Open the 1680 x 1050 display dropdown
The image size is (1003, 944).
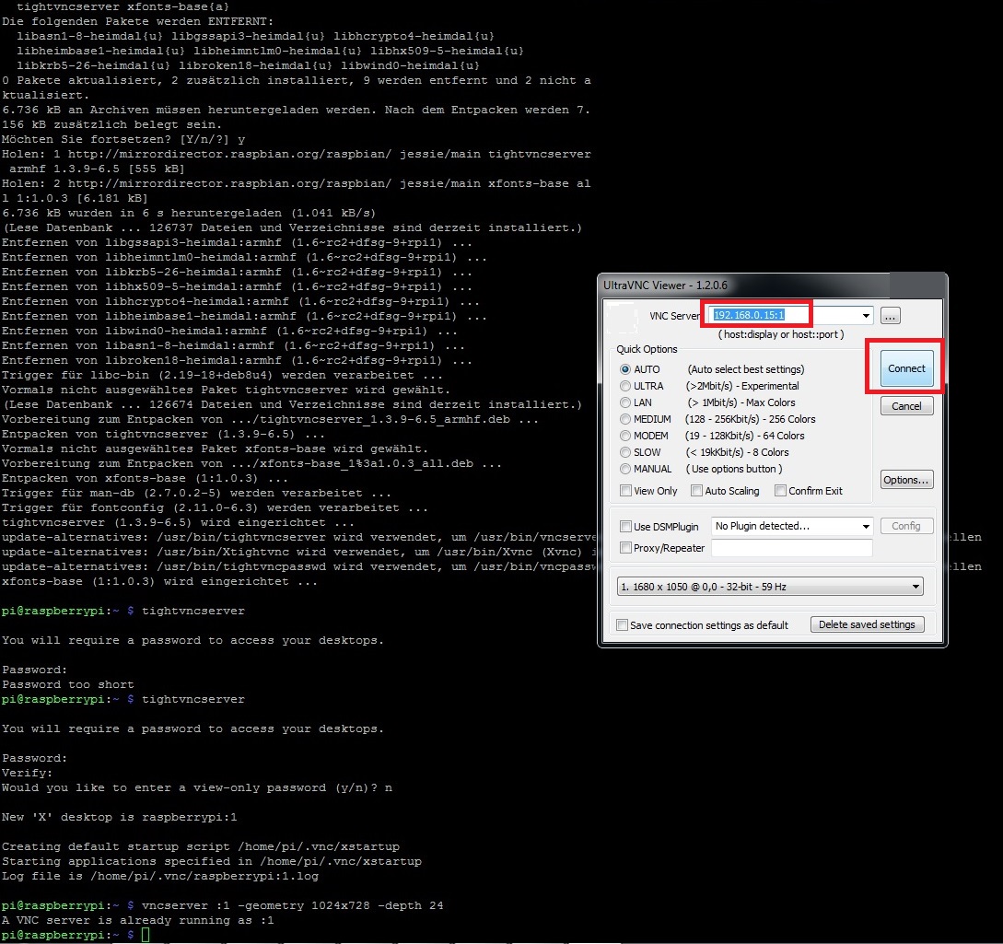(770, 587)
